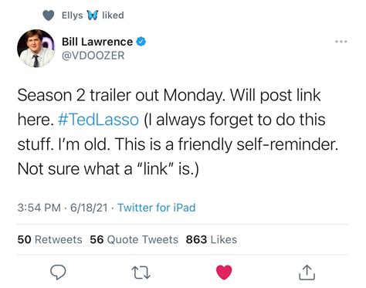
Task: Click the blue verified badge
Action: point(141,42)
